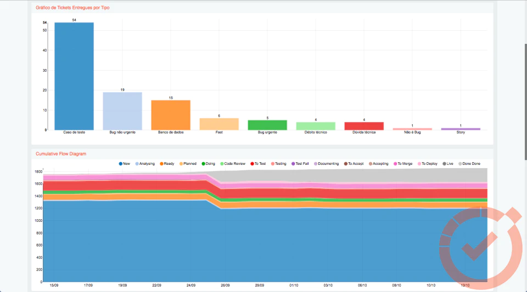Toggle the To Merge legend item
Viewport: 527px width, 292px height.
[403, 164]
